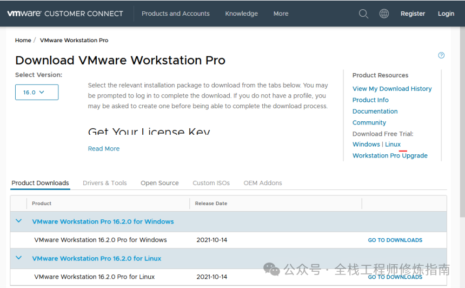This screenshot has height=288, width=465.
Task: Click the help question mark icon
Action: point(441,55)
